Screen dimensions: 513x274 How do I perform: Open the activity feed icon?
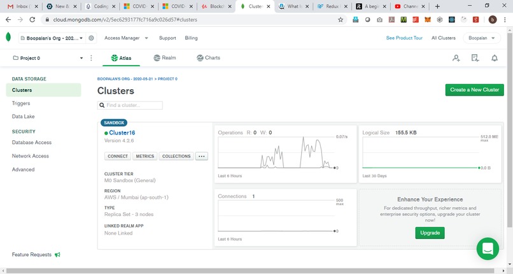pyautogui.click(x=475, y=58)
